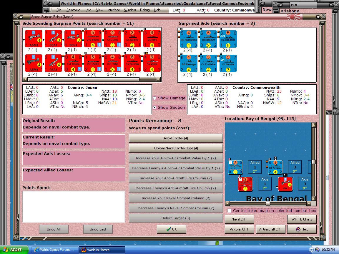Image resolution: width=339 pixels, height=254 pixels.
Task: Click the map's horizontal scrollbar thumb
Action: [268, 203]
